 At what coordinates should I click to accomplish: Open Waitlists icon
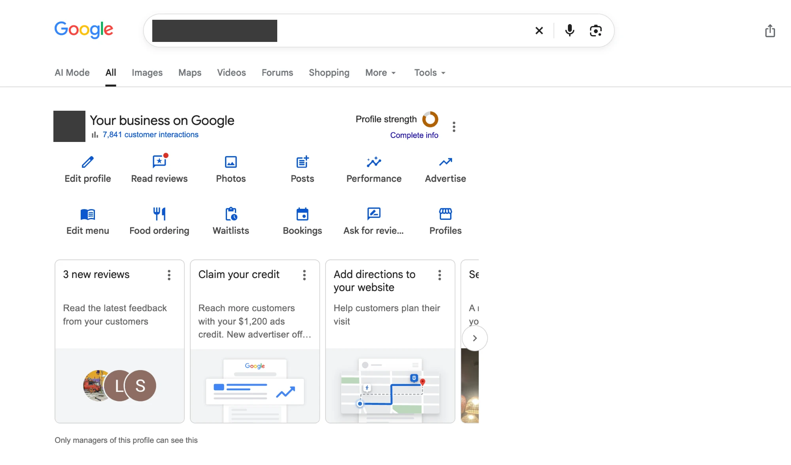coord(231,214)
